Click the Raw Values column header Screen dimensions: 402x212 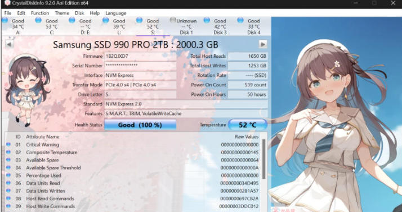tap(247, 137)
